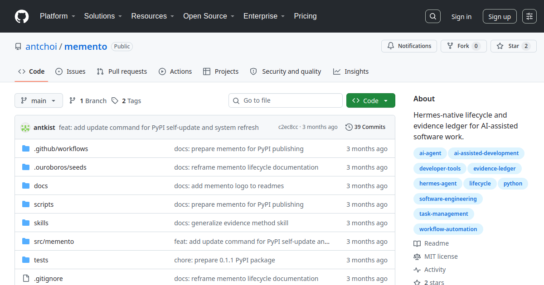The width and height of the screenshot is (544, 285).
Task: Click the search magnifier button in header
Action: (x=433, y=16)
